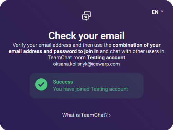Screen dimensions: 173x130
Task: Click the TeamChat room text
Action: 67,58
